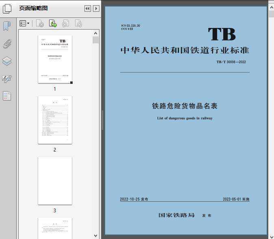Click the CCS S 93 text

tap(127, 29)
